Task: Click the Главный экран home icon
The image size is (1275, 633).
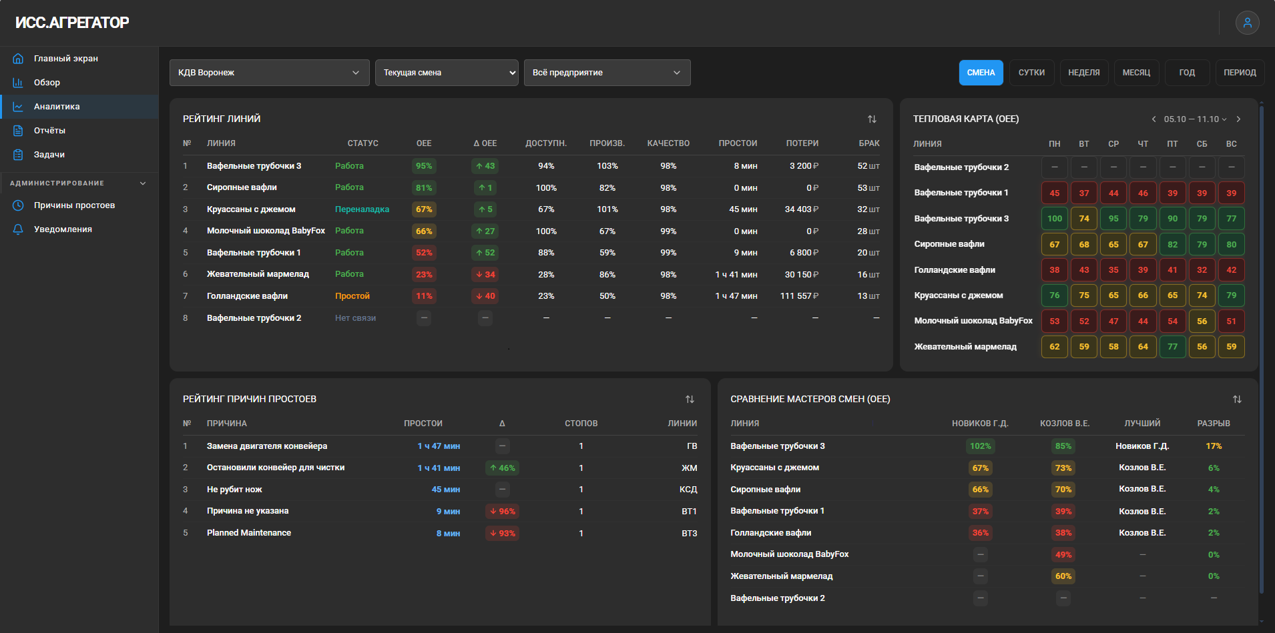Action: click(18, 59)
